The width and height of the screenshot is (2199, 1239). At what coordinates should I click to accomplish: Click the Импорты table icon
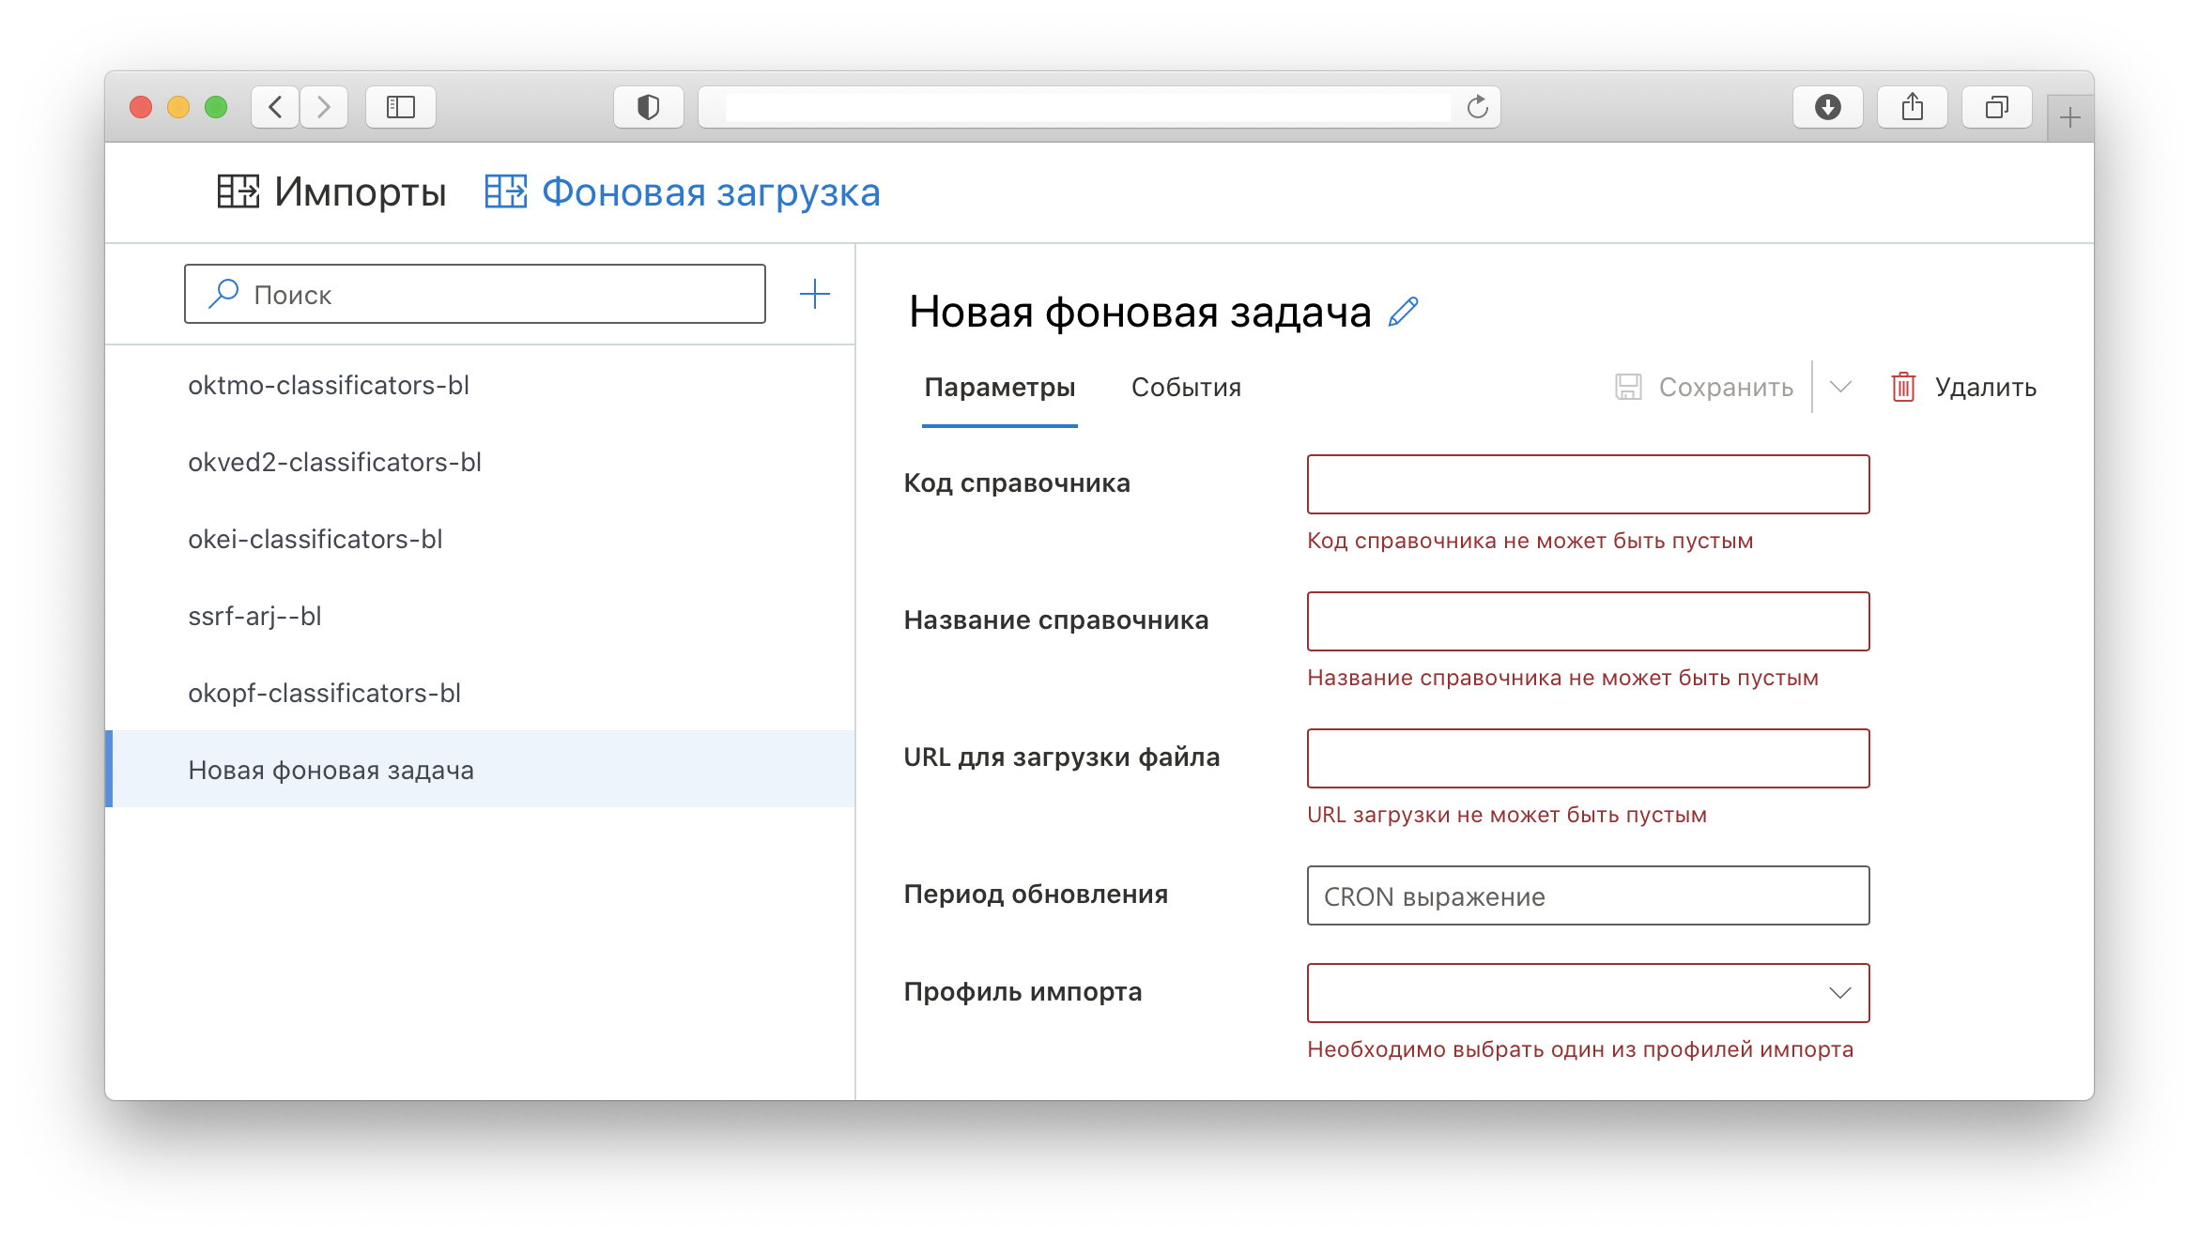(x=238, y=191)
